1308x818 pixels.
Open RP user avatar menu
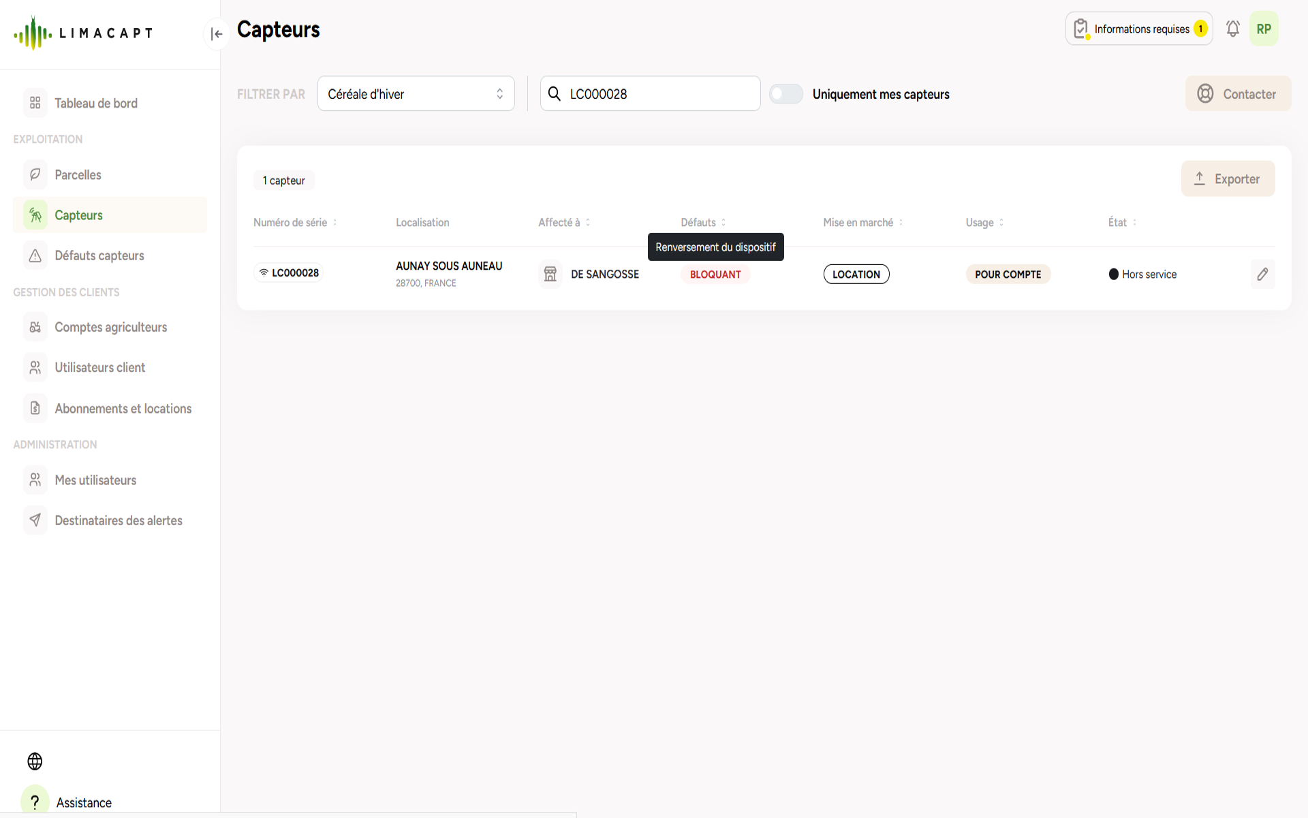[x=1264, y=29]
